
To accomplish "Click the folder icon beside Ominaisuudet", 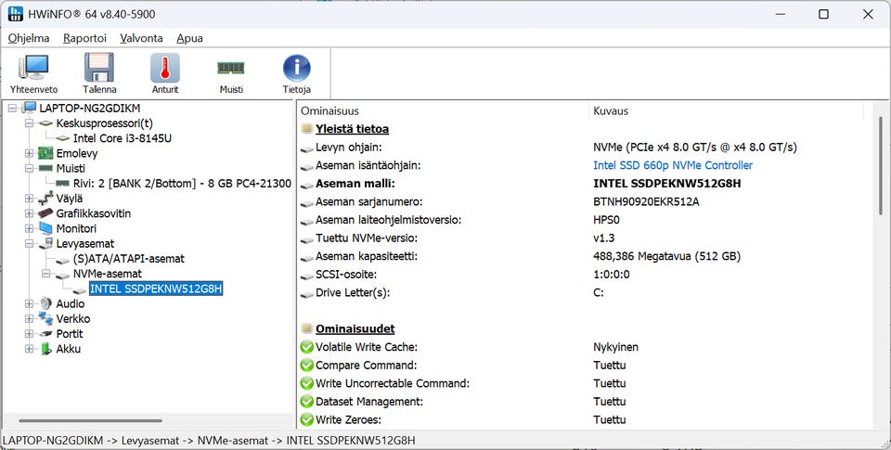I will 307,329.
